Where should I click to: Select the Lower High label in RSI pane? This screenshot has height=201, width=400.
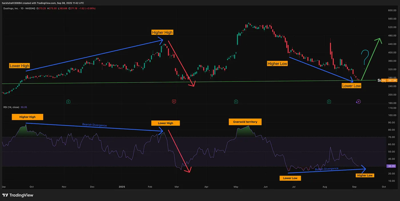(165, 123)
